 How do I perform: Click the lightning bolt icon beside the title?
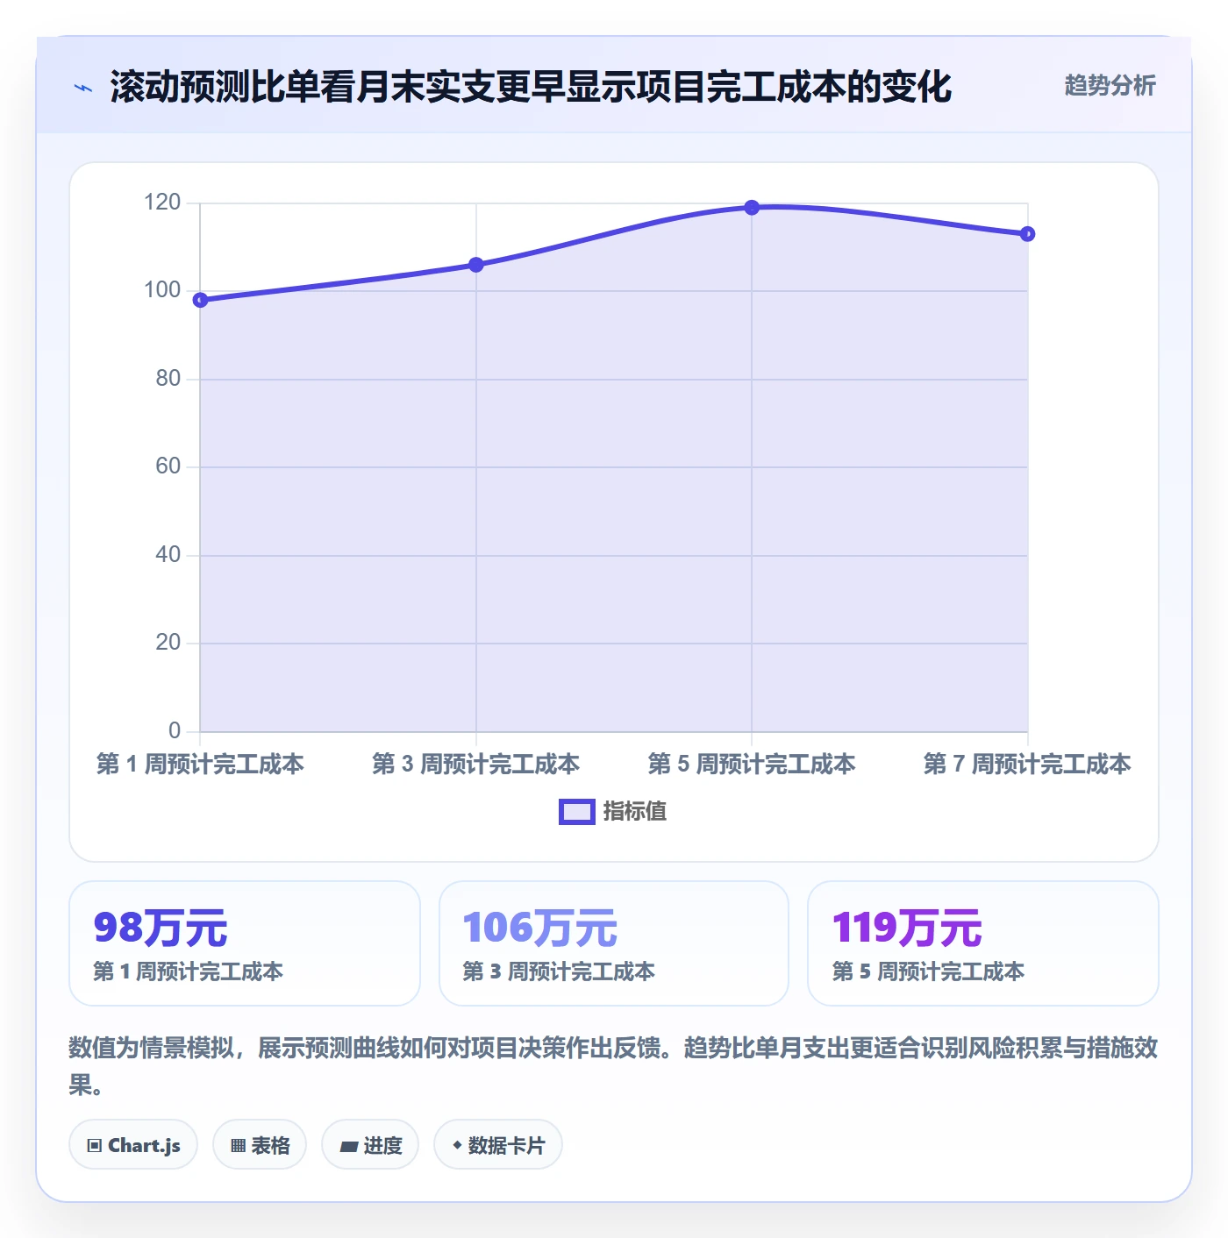click(x=83, y=88)
